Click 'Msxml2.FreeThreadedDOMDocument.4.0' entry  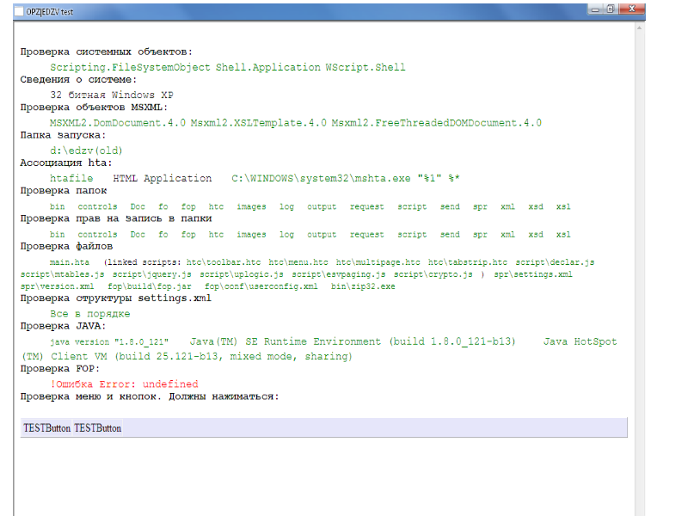[437, 123]
